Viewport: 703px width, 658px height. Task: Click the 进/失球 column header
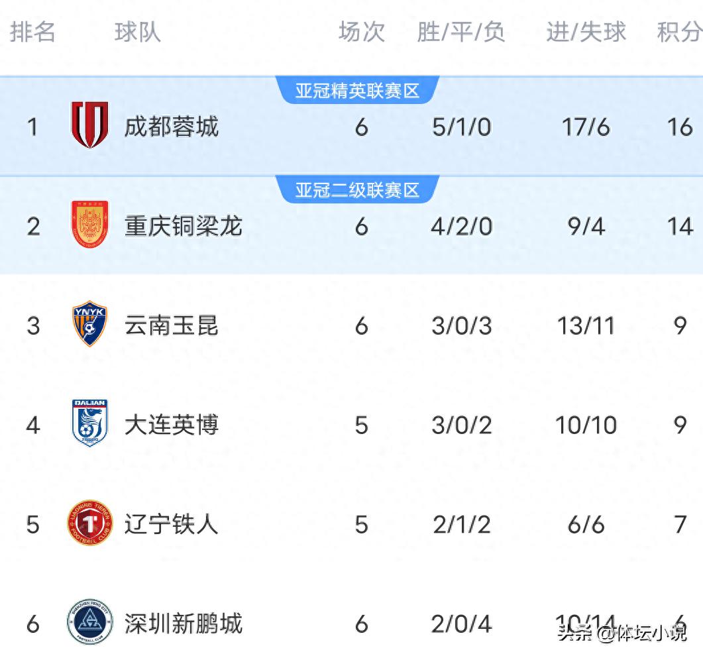pos(584,33)
